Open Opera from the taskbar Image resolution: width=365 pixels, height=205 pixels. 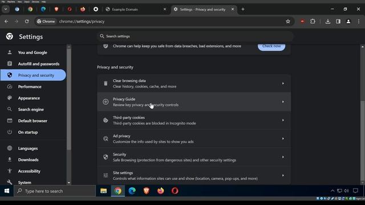click(175, 191)
